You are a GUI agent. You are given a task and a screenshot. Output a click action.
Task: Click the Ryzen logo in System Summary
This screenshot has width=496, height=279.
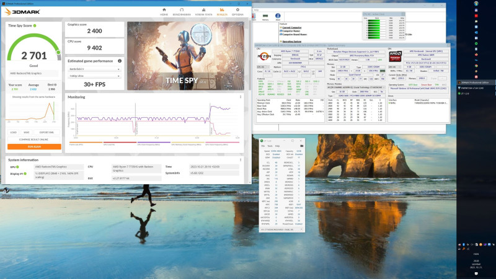coord(264,57)
